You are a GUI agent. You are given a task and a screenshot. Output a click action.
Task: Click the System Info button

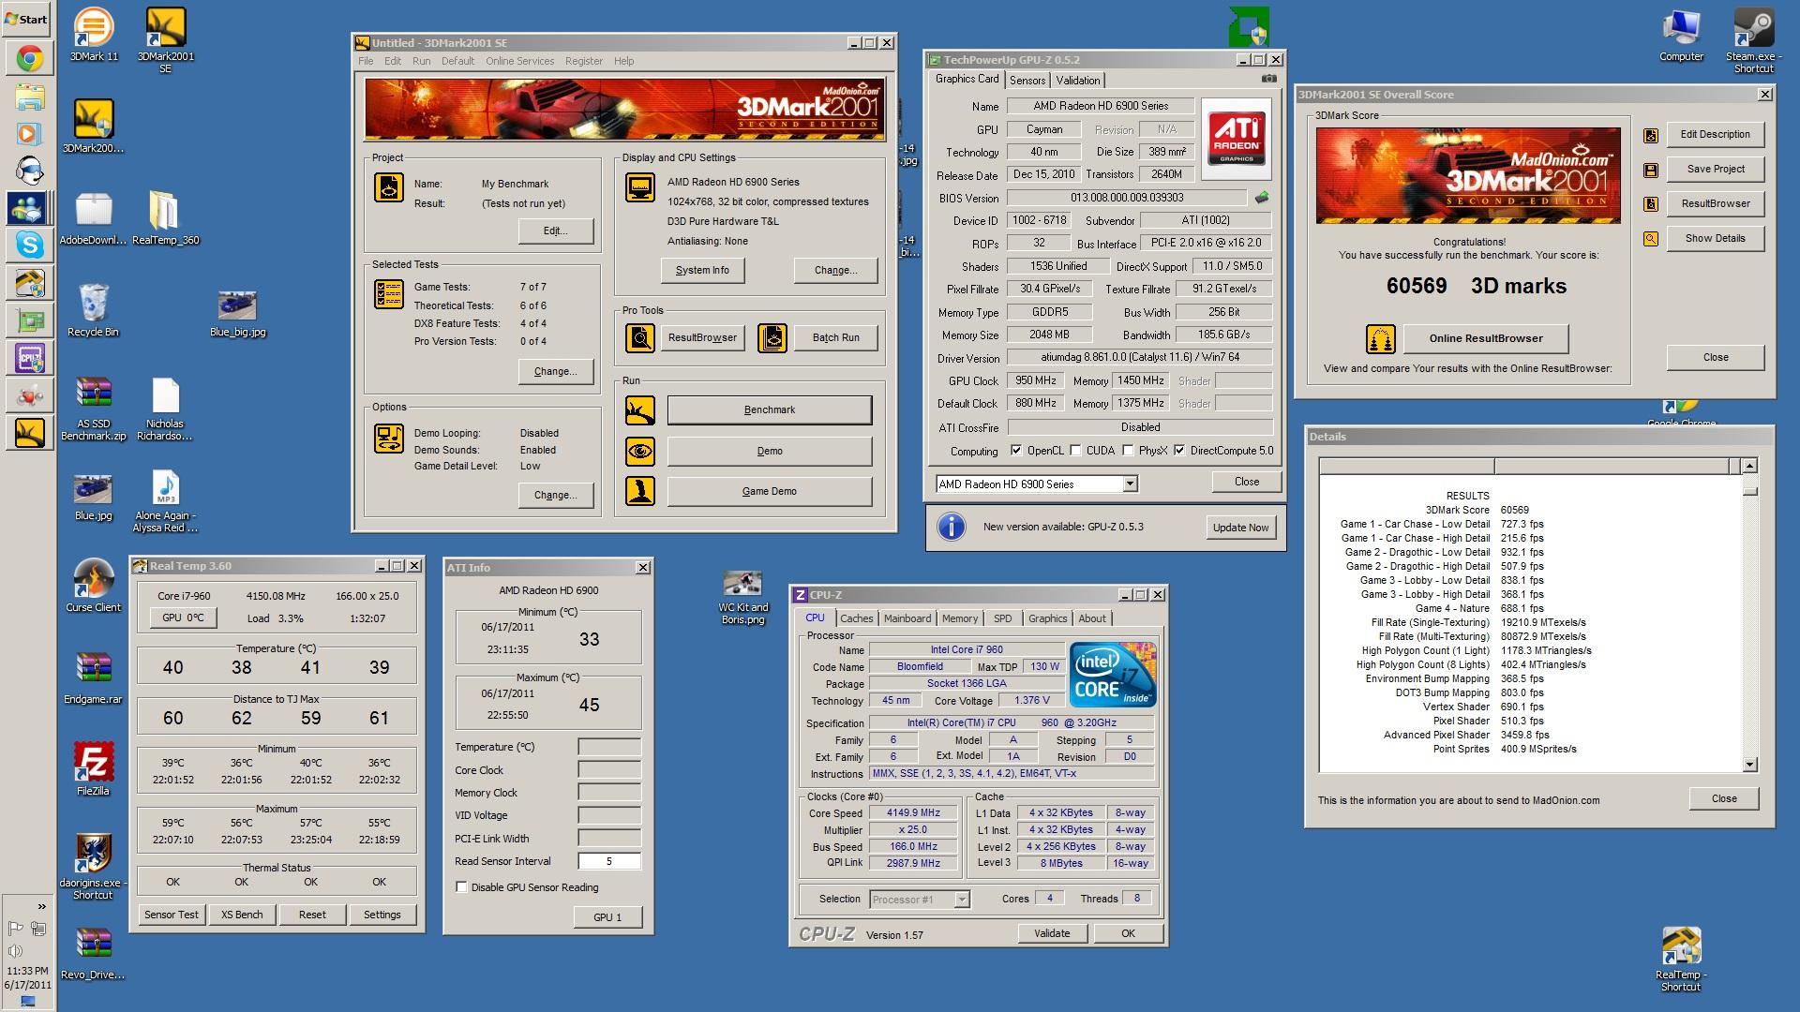pyautogui.click(x=702, y=270)
